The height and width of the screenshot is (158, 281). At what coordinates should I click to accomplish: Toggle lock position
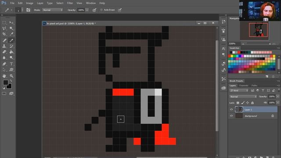click(x=248, y=103)
